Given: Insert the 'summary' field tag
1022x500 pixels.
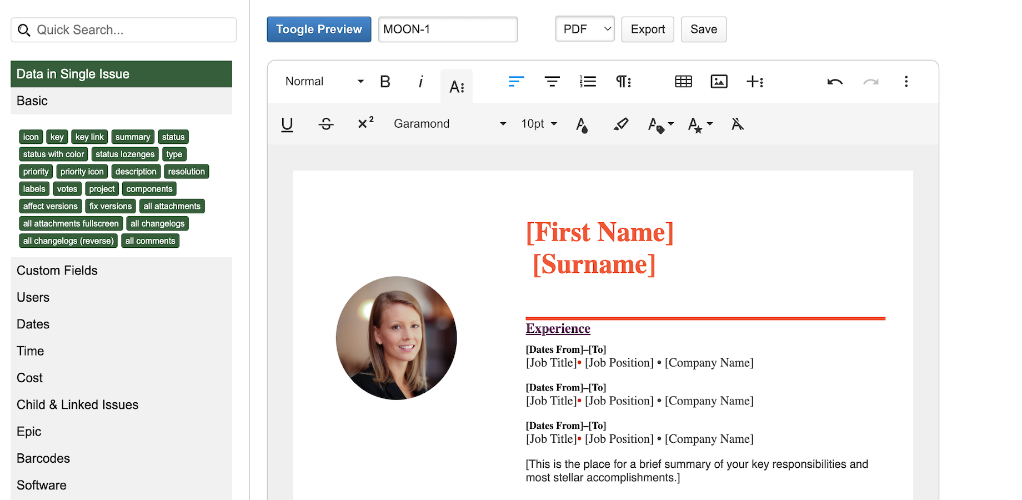Looking at the screenshot, I should (133, 137).
